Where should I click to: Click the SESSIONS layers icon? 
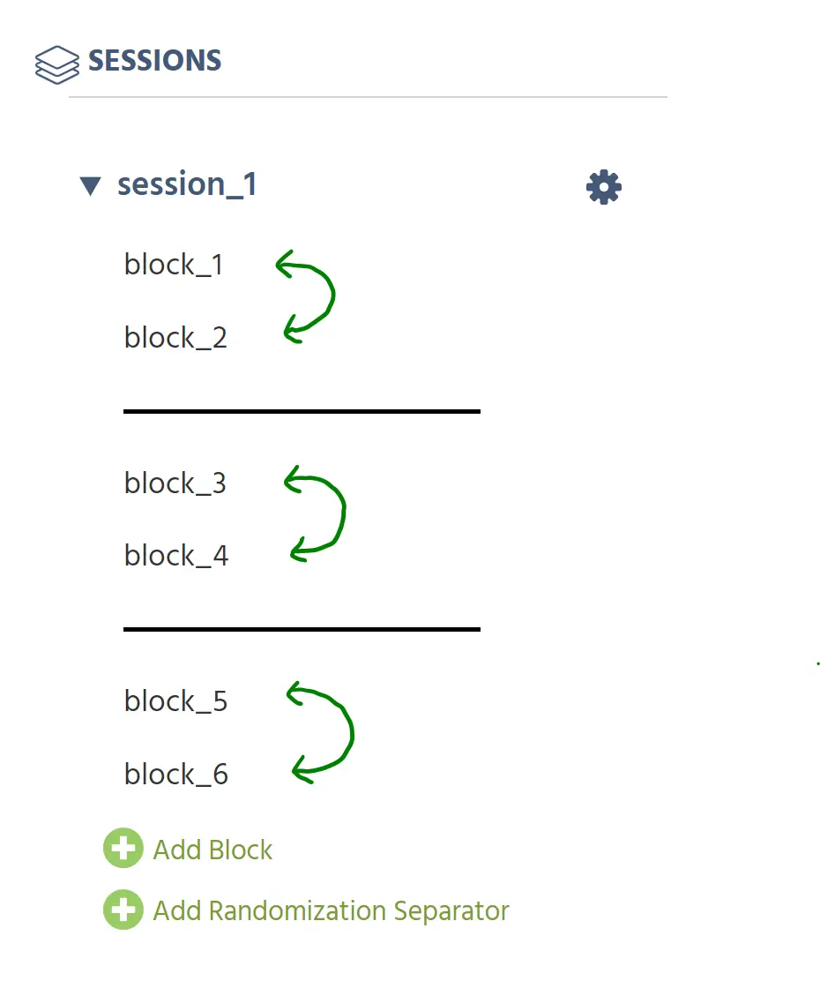[56, 64]
